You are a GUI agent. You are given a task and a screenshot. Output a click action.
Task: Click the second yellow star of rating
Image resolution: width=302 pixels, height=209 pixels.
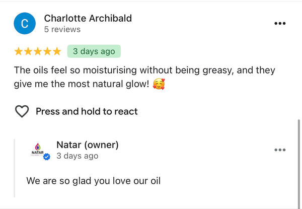[x=28, y=51]
